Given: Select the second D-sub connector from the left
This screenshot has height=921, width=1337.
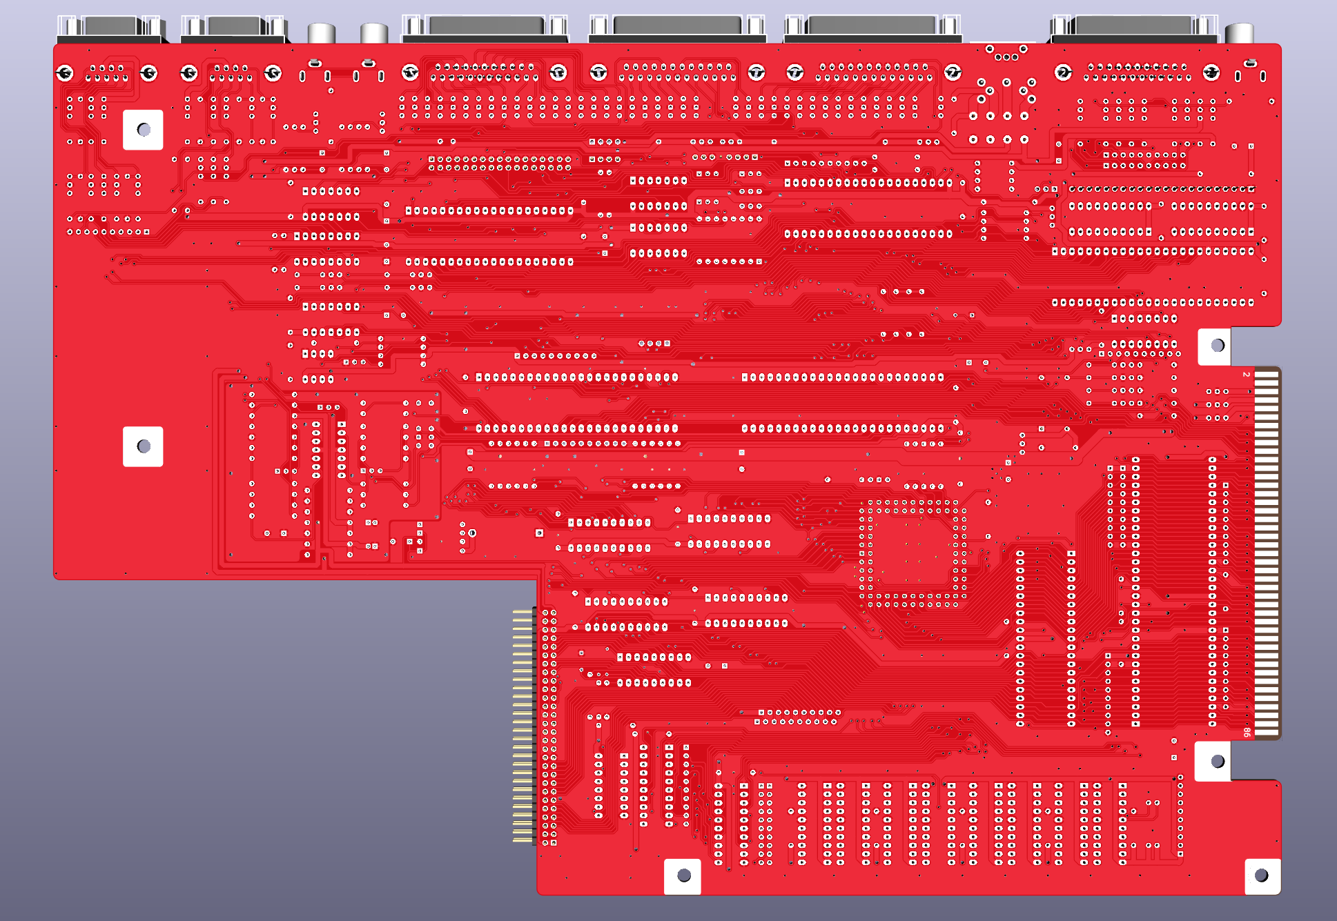Looking at the screenshot, I should tap(235, 29).
